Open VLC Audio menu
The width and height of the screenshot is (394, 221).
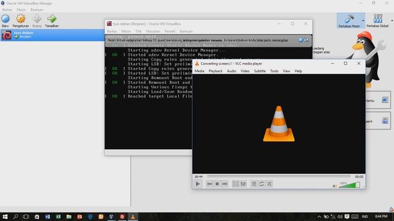[231, 71]
